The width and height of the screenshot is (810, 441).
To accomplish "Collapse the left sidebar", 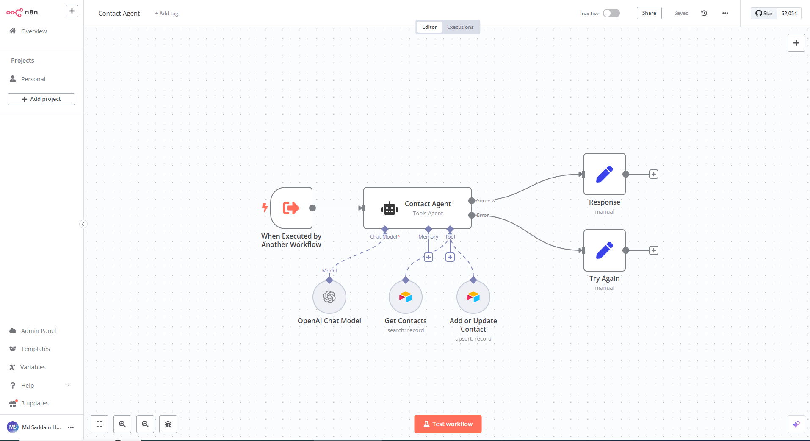I will click(83, 224).
